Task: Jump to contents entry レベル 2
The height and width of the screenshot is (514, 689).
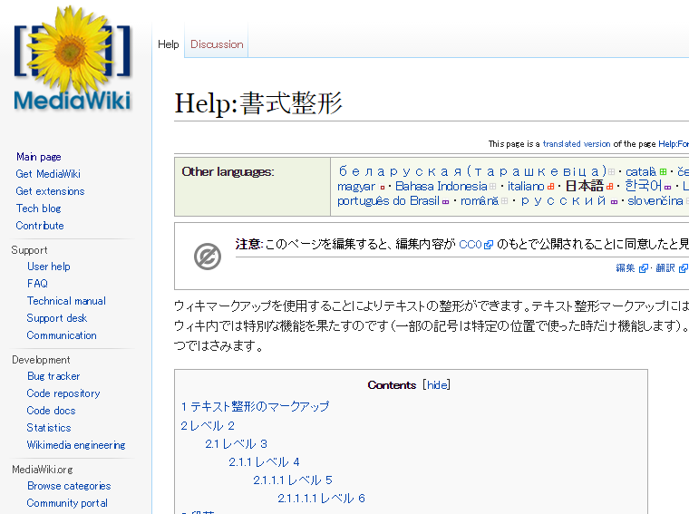Action: [x=212, y=425]
